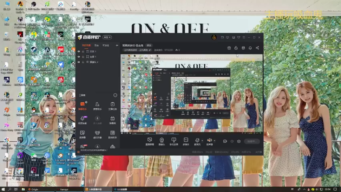Lock the 摄像头 2 layer
The width and height of the screenshot is (341, 192).
[83, 62]
